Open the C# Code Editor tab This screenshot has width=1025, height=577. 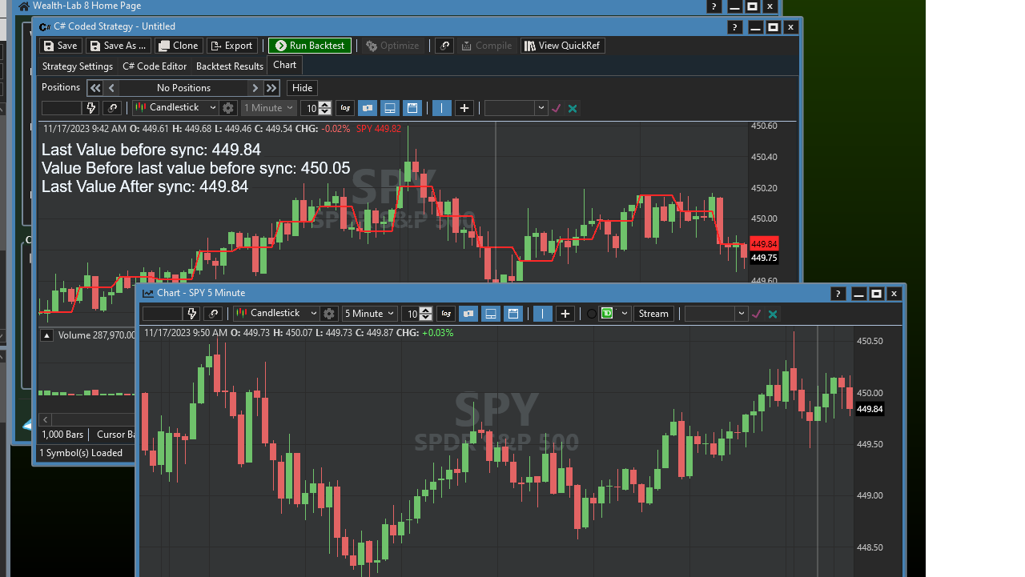[x=155, y=66]
